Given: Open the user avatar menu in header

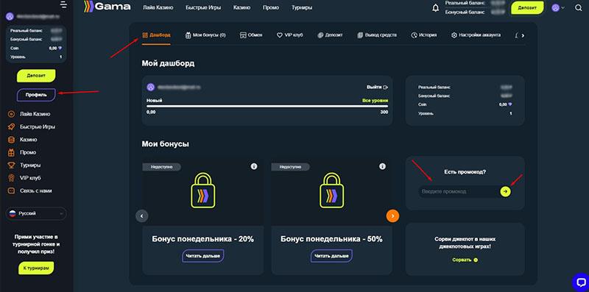Looking at the screenshot, I should pyautogui.click(x=558, y=7).
